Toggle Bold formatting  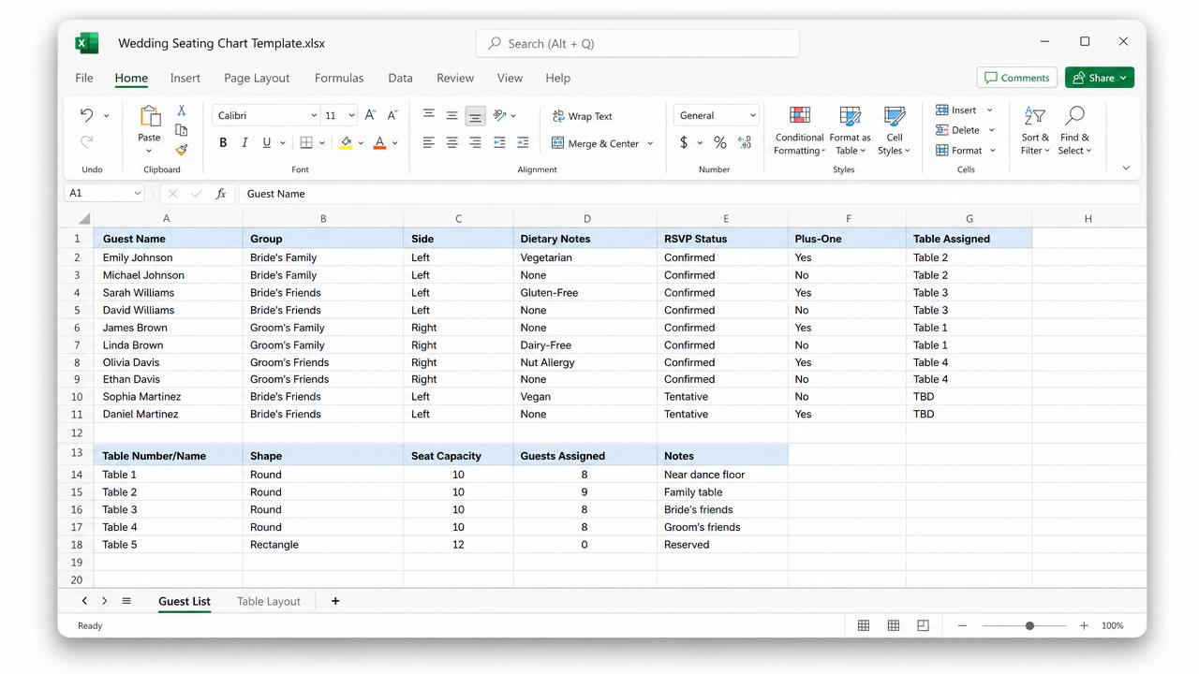coord(223,142)
